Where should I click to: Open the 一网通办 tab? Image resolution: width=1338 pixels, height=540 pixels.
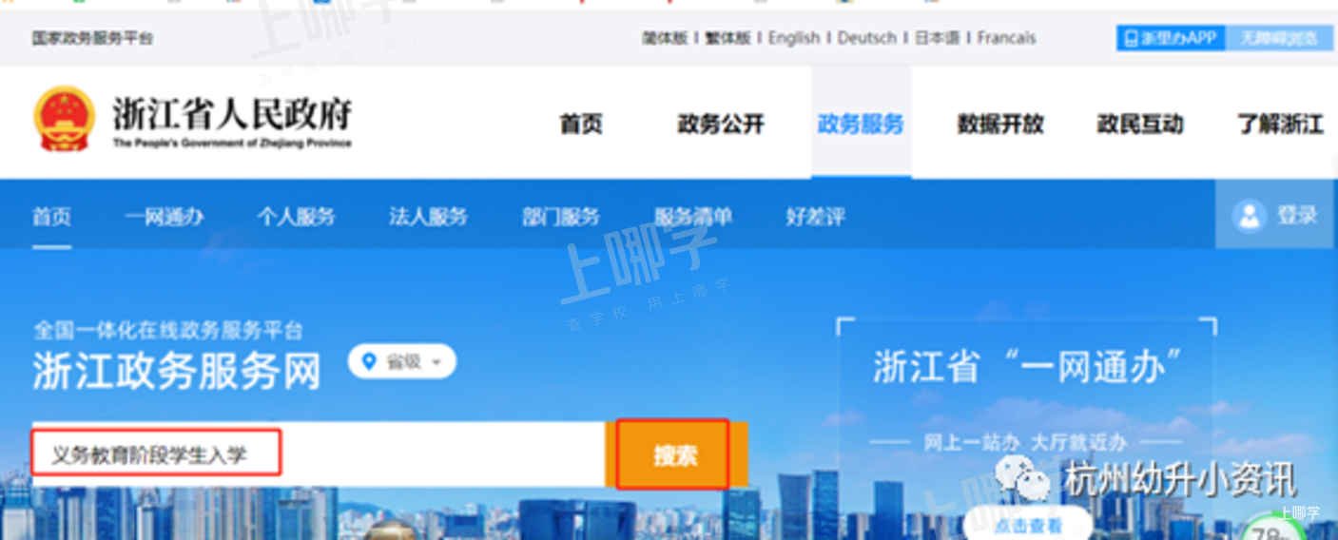pyautogui.click(x=165, y=217)
